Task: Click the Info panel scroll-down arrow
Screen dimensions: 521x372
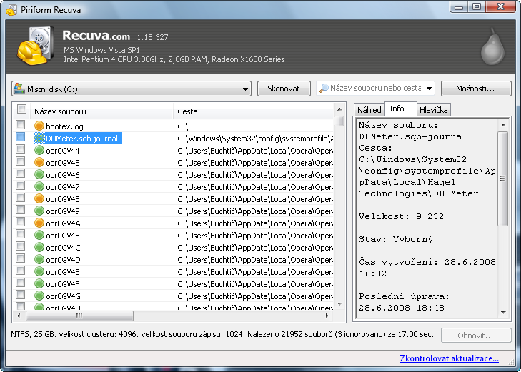Action: point(503,312)
